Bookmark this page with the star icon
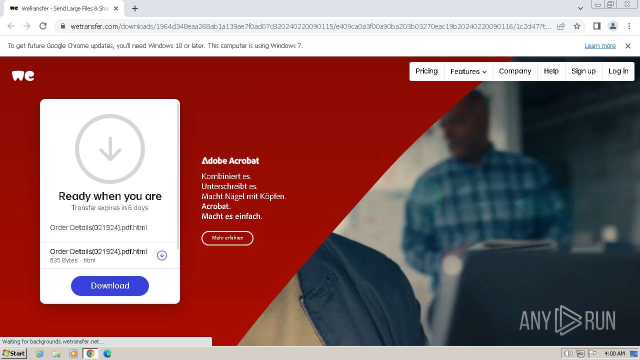This screenshot has width=640, height=360. click(577, 26)
